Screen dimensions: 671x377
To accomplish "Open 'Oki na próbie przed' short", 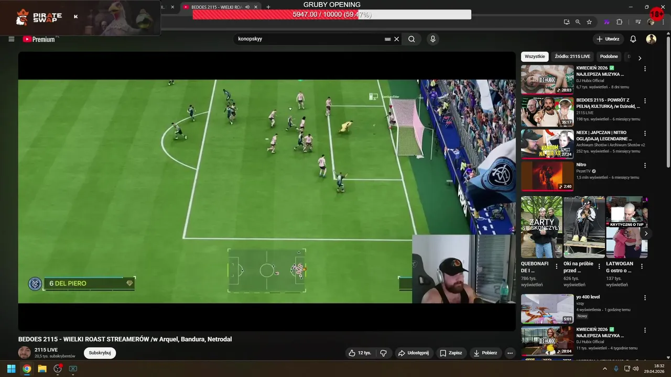I will pyautogui.click(x=584, y=227).
